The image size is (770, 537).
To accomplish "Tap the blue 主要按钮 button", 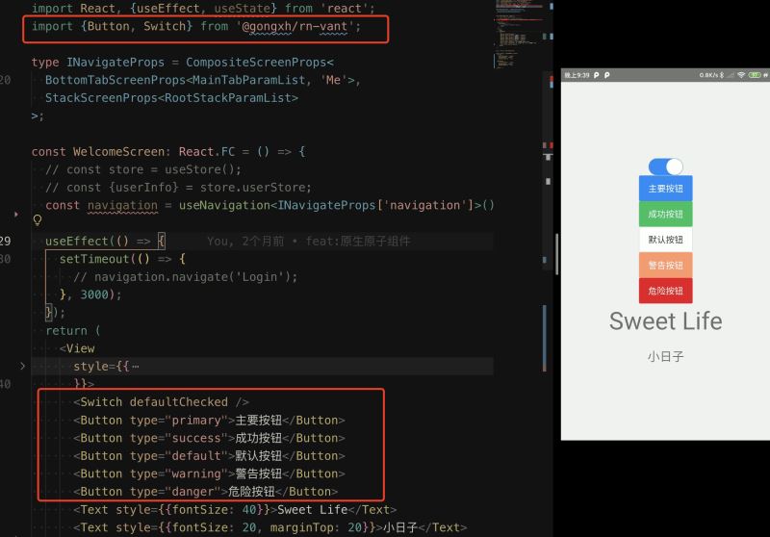I will tap(665, 189).
